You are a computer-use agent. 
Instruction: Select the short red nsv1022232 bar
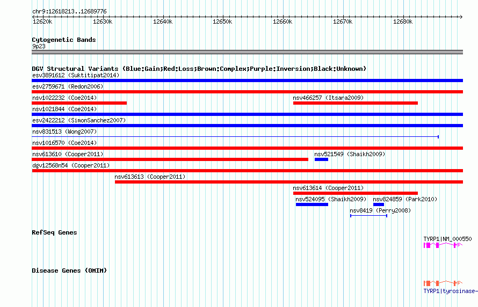coord(79,103)
